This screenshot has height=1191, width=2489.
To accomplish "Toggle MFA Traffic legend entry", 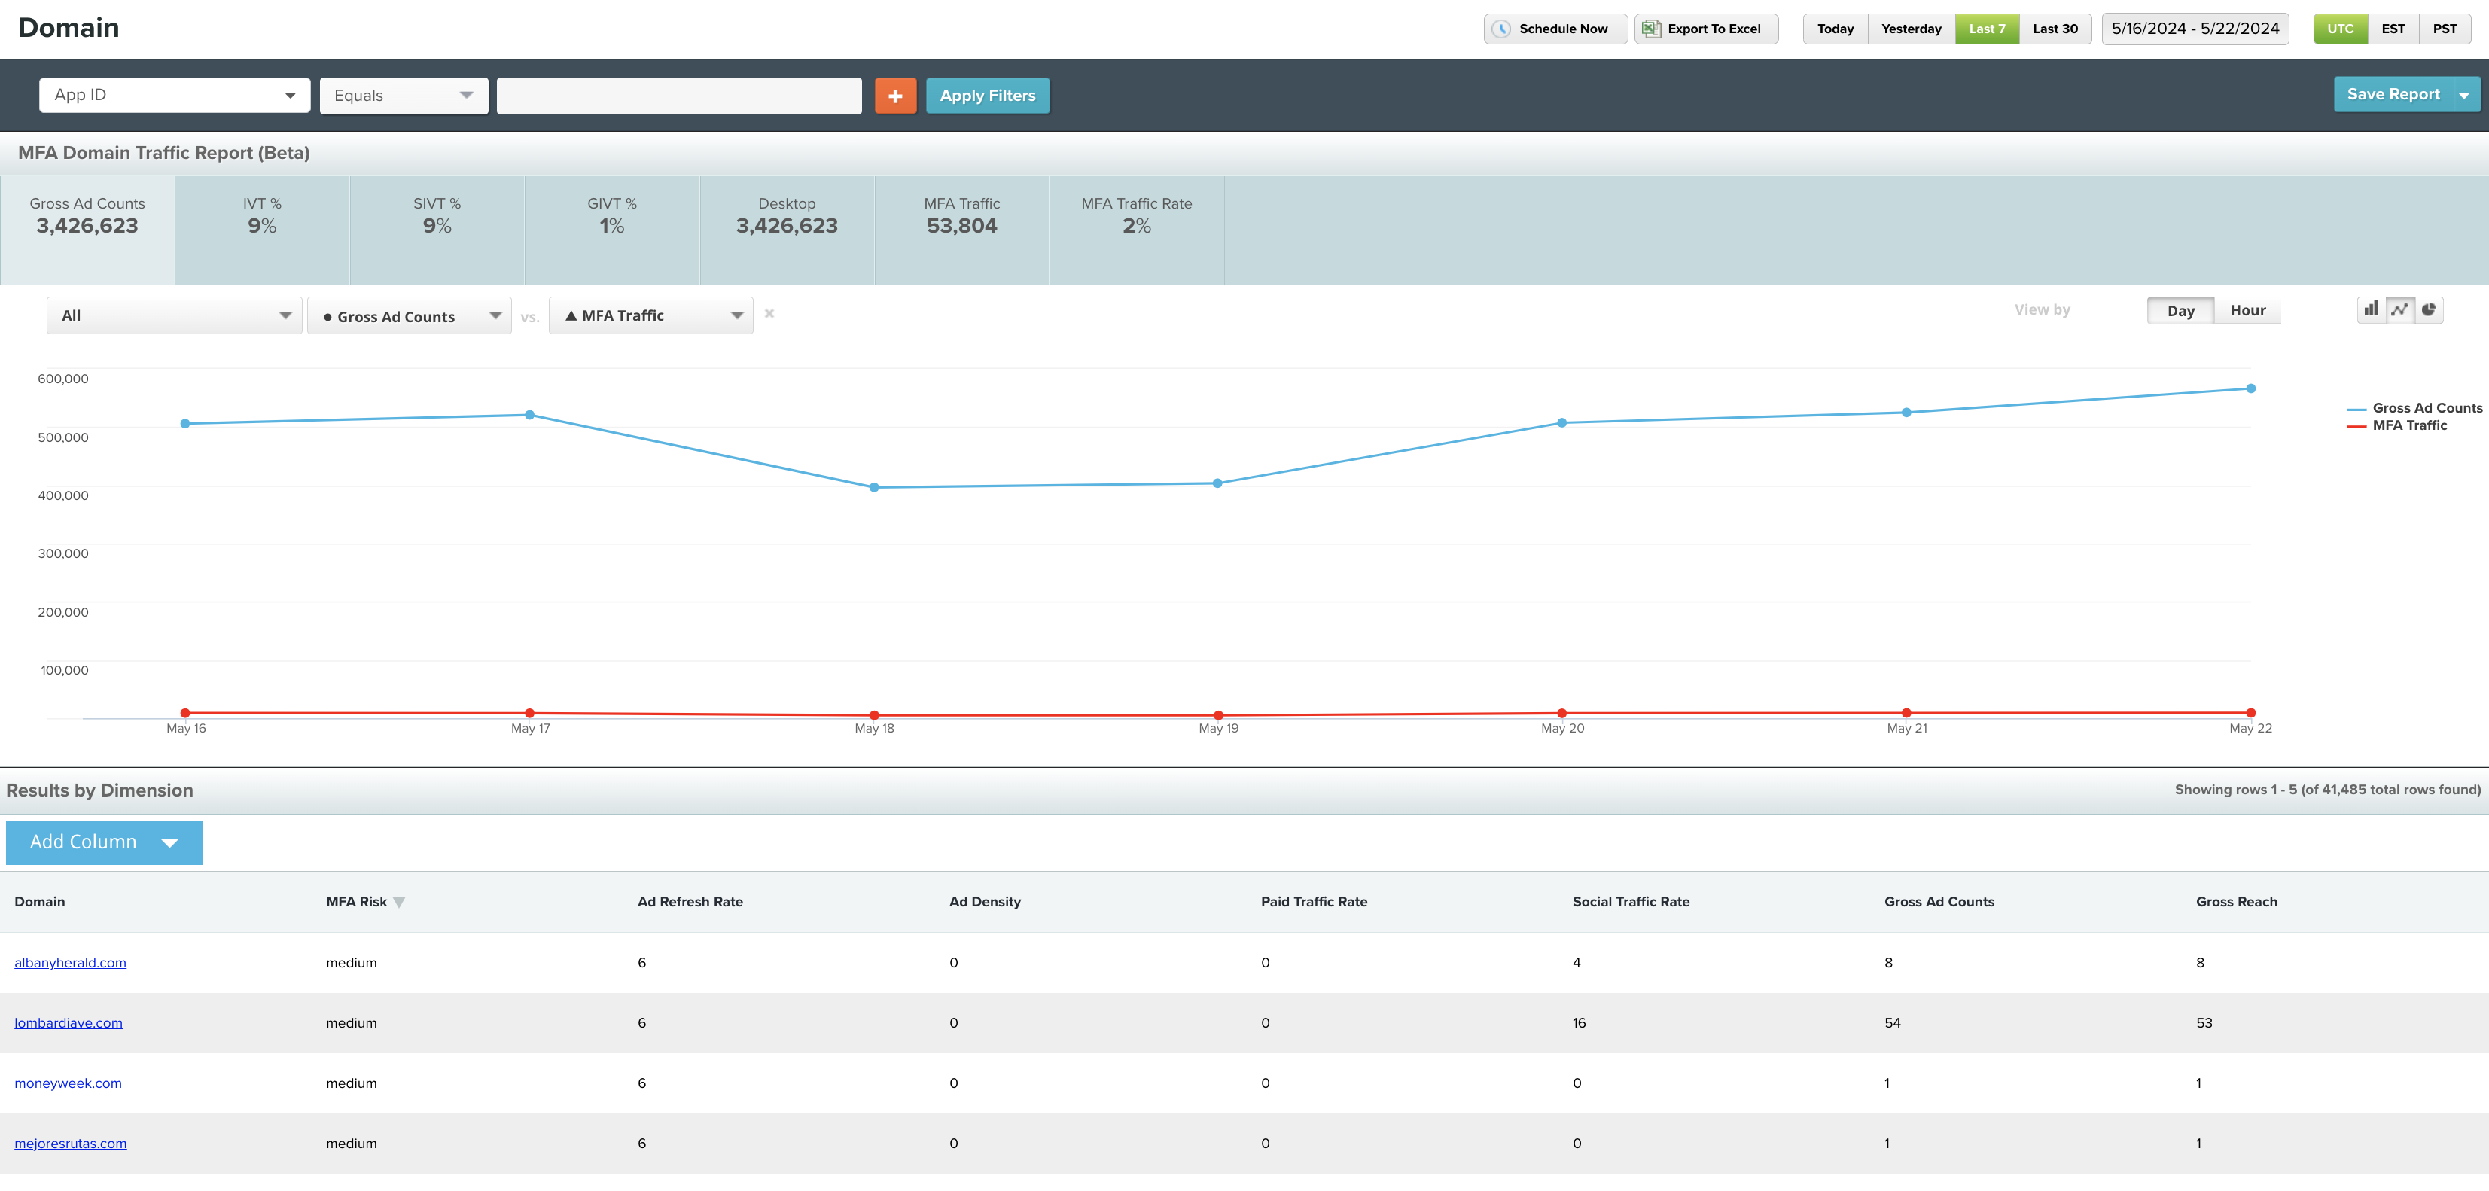I will [2397, 425].
